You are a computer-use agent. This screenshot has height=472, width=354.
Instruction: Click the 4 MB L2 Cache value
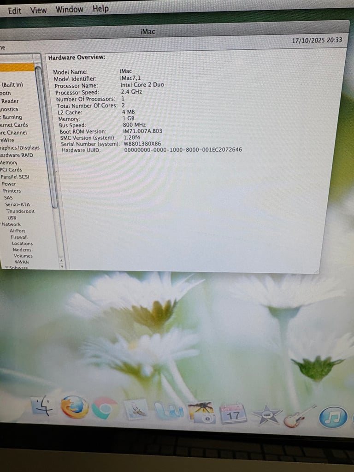click(x=129, y=112)
